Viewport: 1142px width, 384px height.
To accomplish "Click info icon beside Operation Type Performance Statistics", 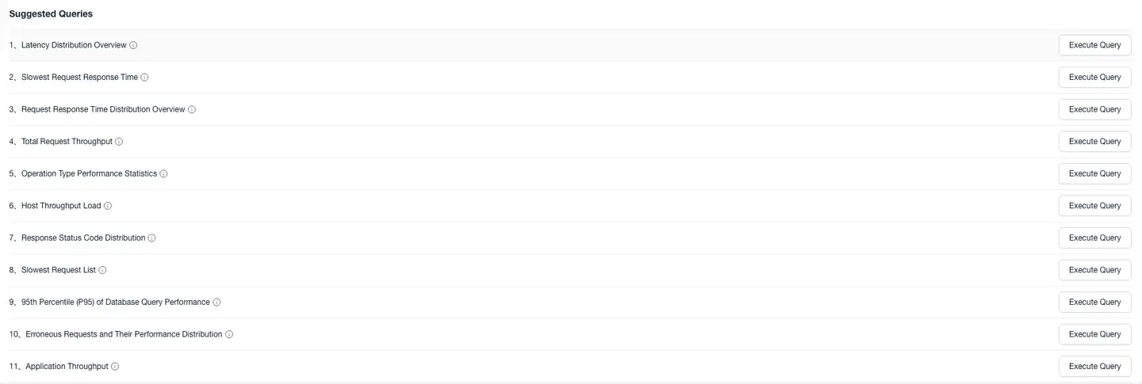I will tap(163, 173).
